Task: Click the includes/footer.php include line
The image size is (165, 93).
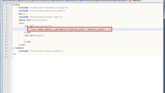Action: pyautogui.click(x=40, y=51)
